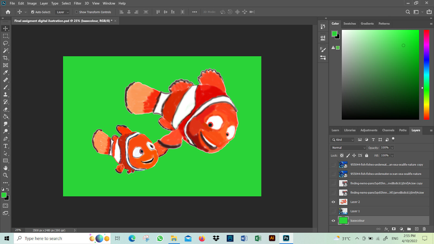Click the Windows Start button

[x=7, y=238]
